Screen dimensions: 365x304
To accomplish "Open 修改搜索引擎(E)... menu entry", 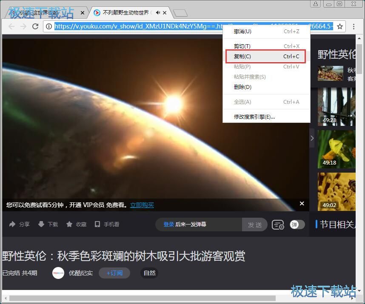I will (x=267, y=117).
